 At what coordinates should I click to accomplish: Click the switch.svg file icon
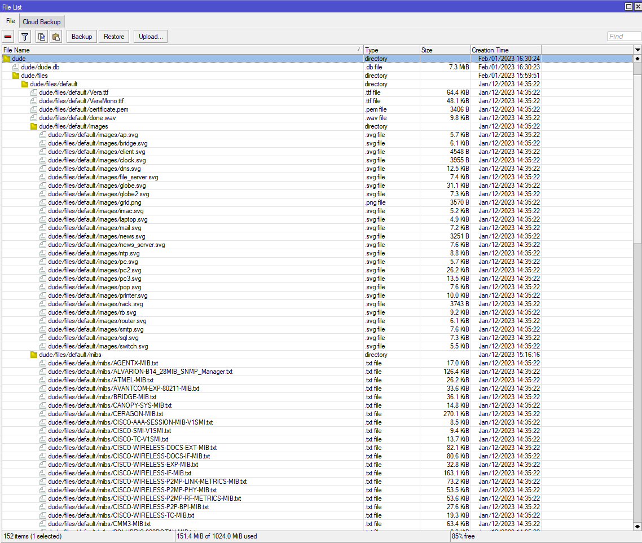43,346
